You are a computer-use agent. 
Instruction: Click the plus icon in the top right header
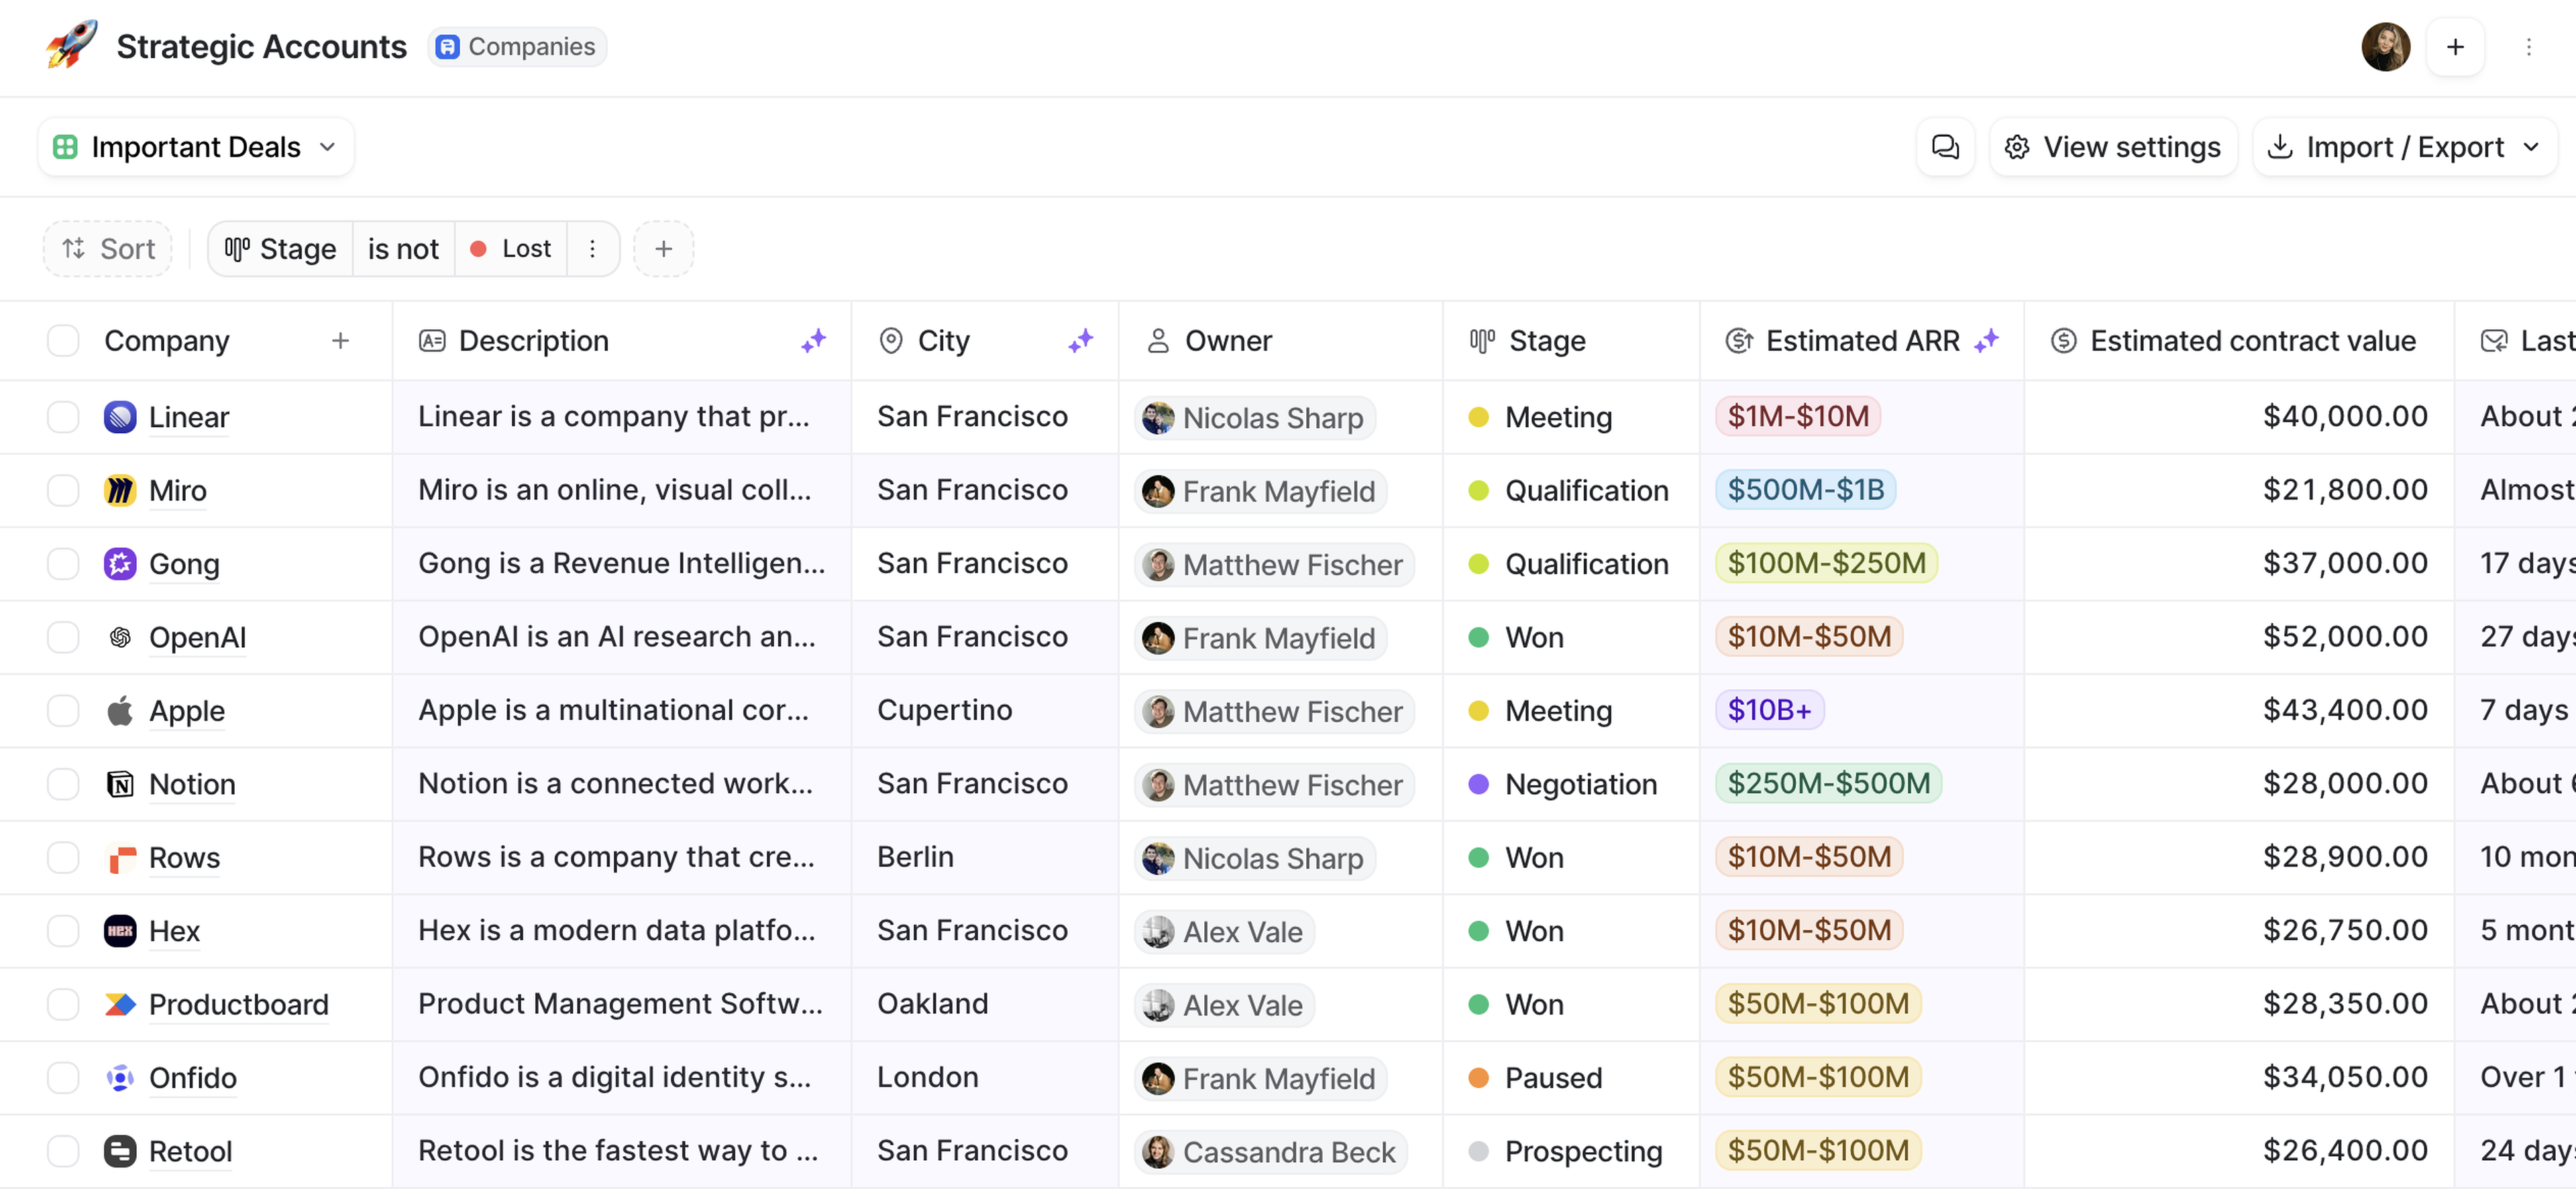point(2455,47)
